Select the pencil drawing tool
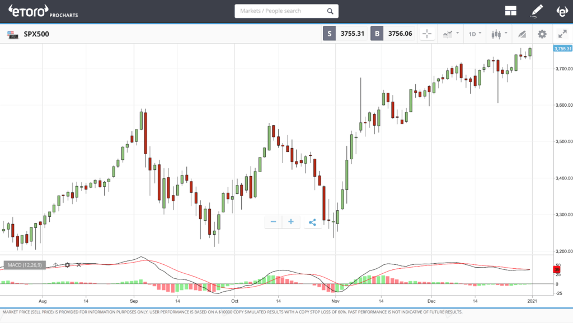This screenshot has height=323, width=573. click(x=537, y=11)
